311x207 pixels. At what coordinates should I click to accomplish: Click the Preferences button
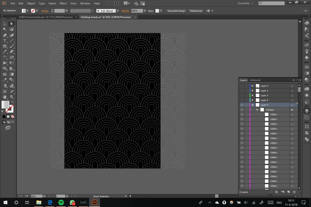click(x=196, y=11)
